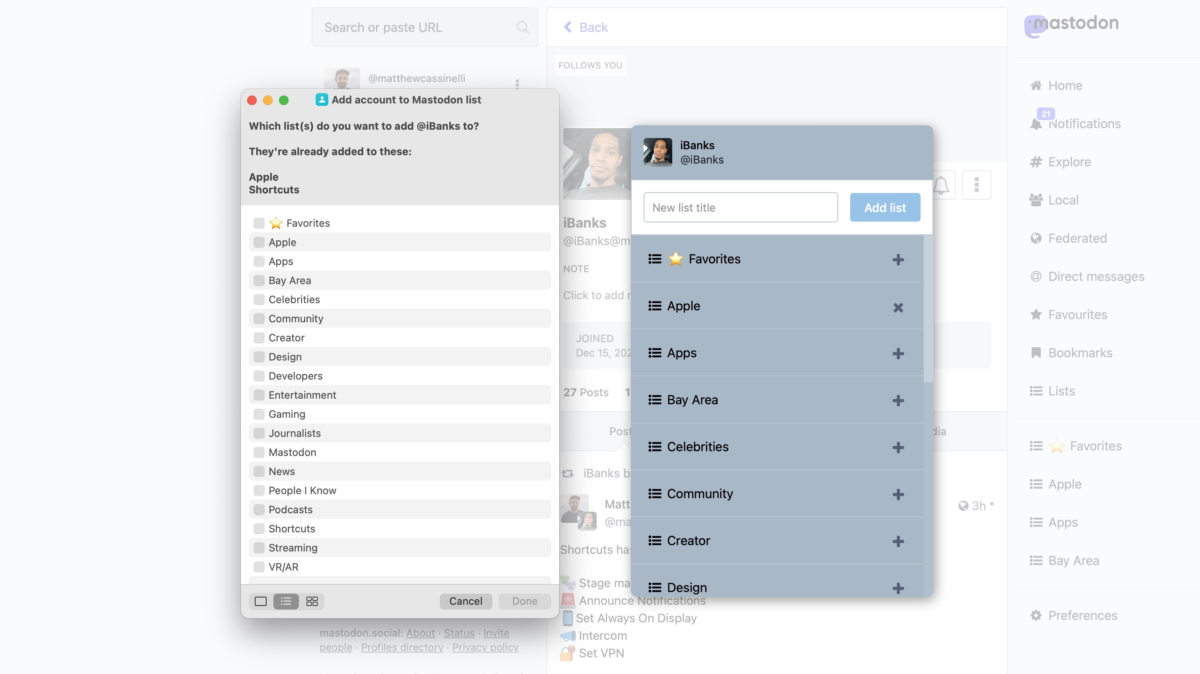Check the Mastodon checkbox
The image size is (1200, 674).
259,452
